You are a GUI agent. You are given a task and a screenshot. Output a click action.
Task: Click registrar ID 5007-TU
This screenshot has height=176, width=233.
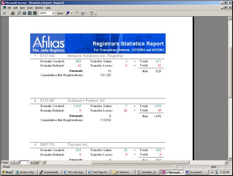coord(47,145)
